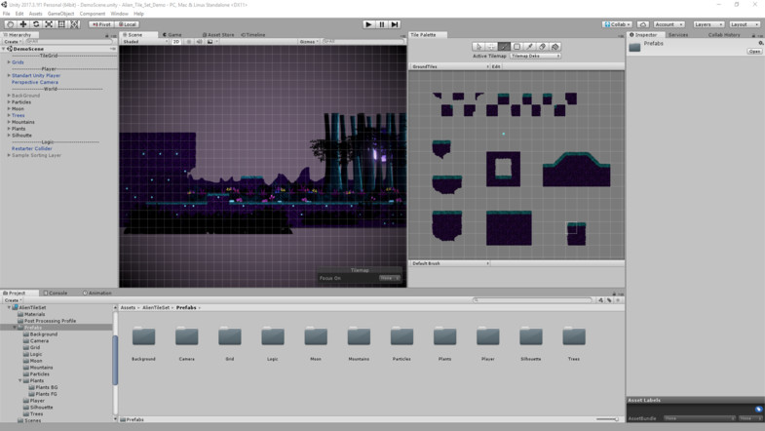Select the Hand tool in the toolbar
The height and width of the screenshot is (431, 765).
point(11,24)
